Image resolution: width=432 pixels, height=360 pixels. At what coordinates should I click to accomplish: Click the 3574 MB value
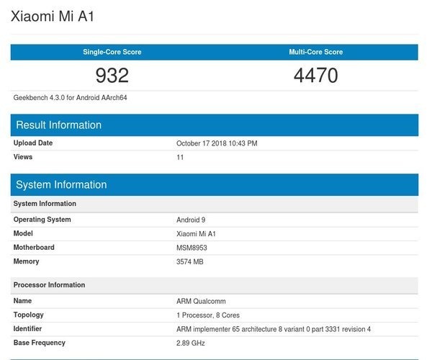(190, 261)
